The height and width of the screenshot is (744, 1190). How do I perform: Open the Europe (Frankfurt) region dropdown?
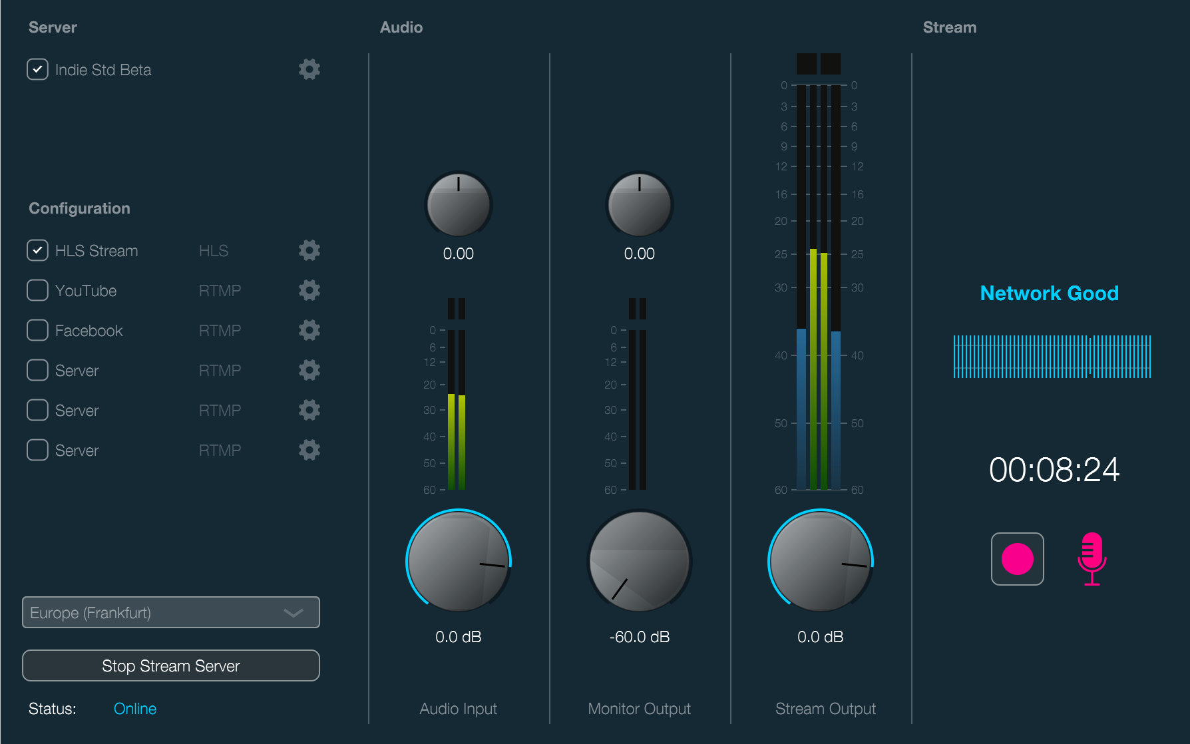pyautogui.click(x=171, y=612)
